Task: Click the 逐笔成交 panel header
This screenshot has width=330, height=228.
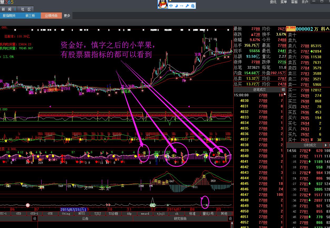Action: coord(259,90)
